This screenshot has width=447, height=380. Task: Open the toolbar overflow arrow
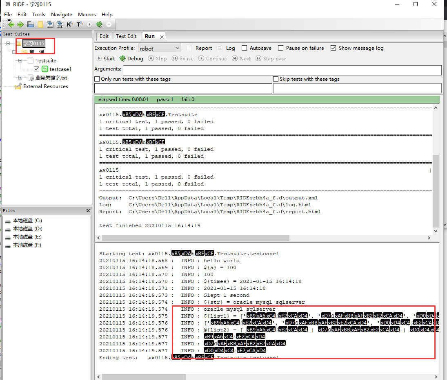[9, 20]
